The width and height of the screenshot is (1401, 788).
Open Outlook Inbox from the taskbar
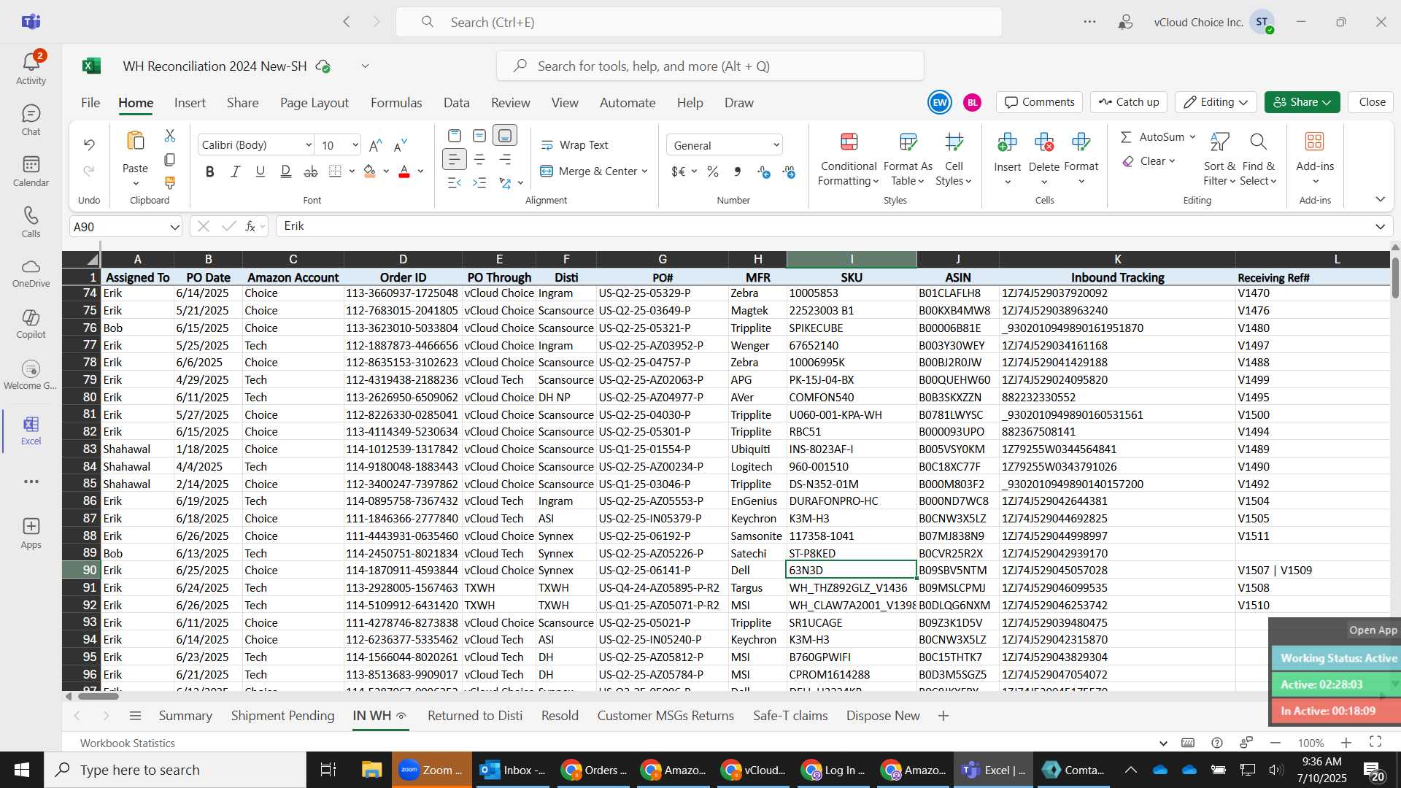(x=512, y=770)
